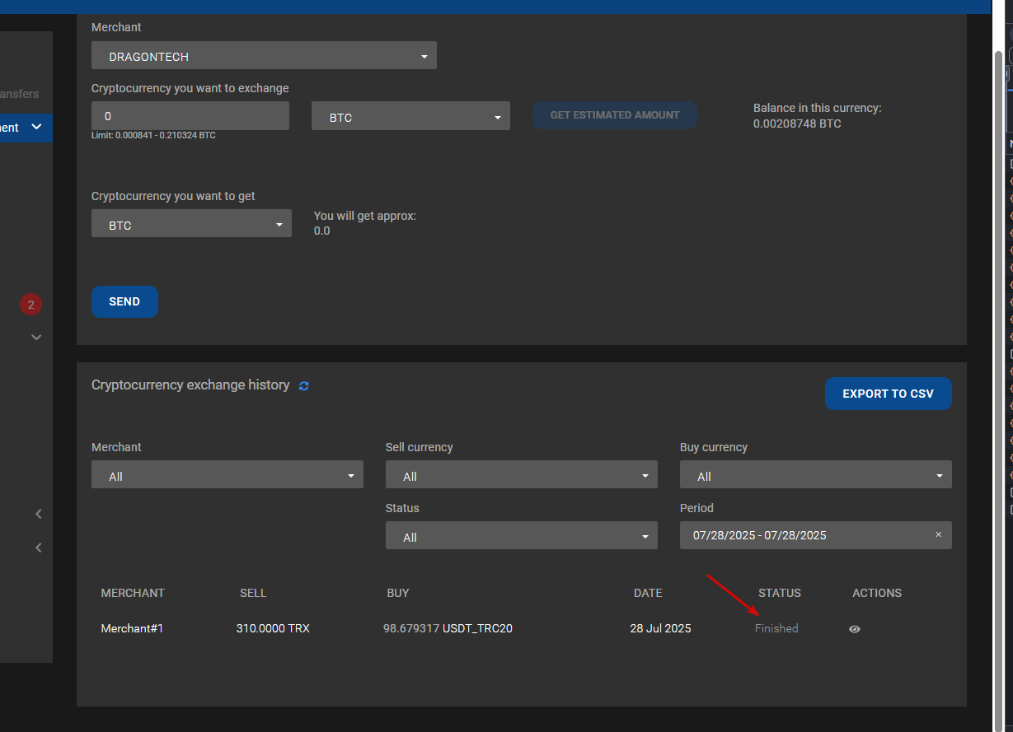The image size is (1013, 732).
Task: Expand the sidebar section below the badge
Action: coord(36,337)
